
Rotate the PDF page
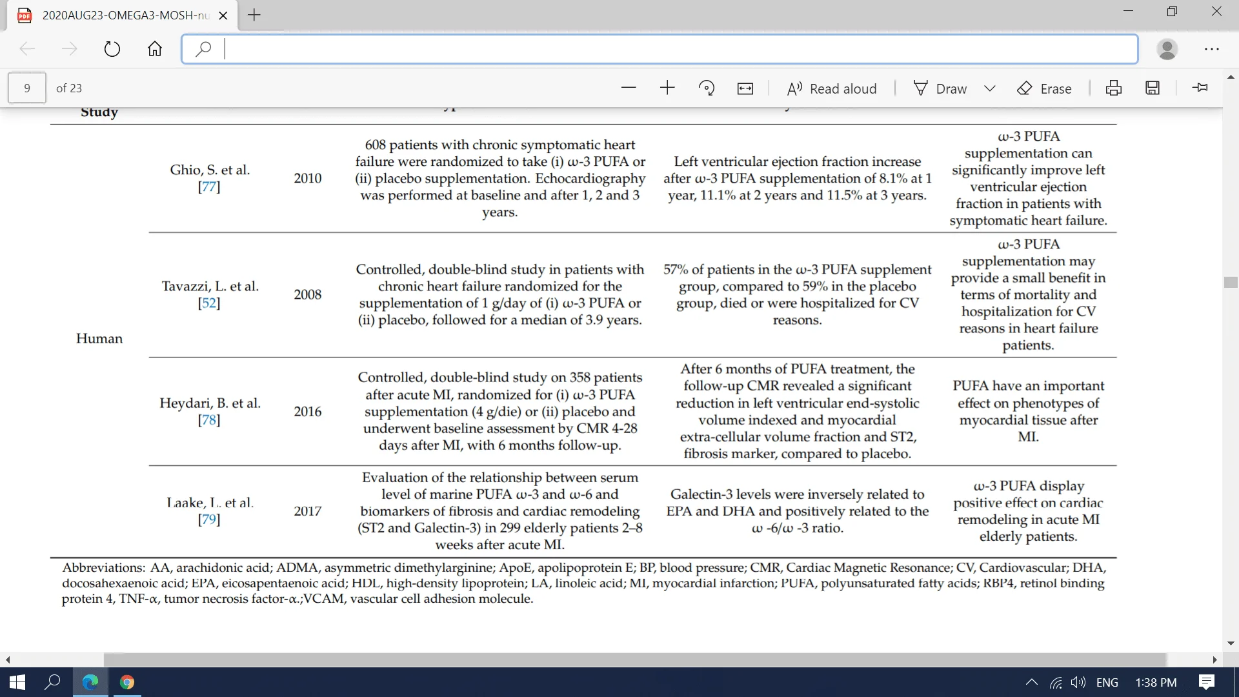[707, 88]
